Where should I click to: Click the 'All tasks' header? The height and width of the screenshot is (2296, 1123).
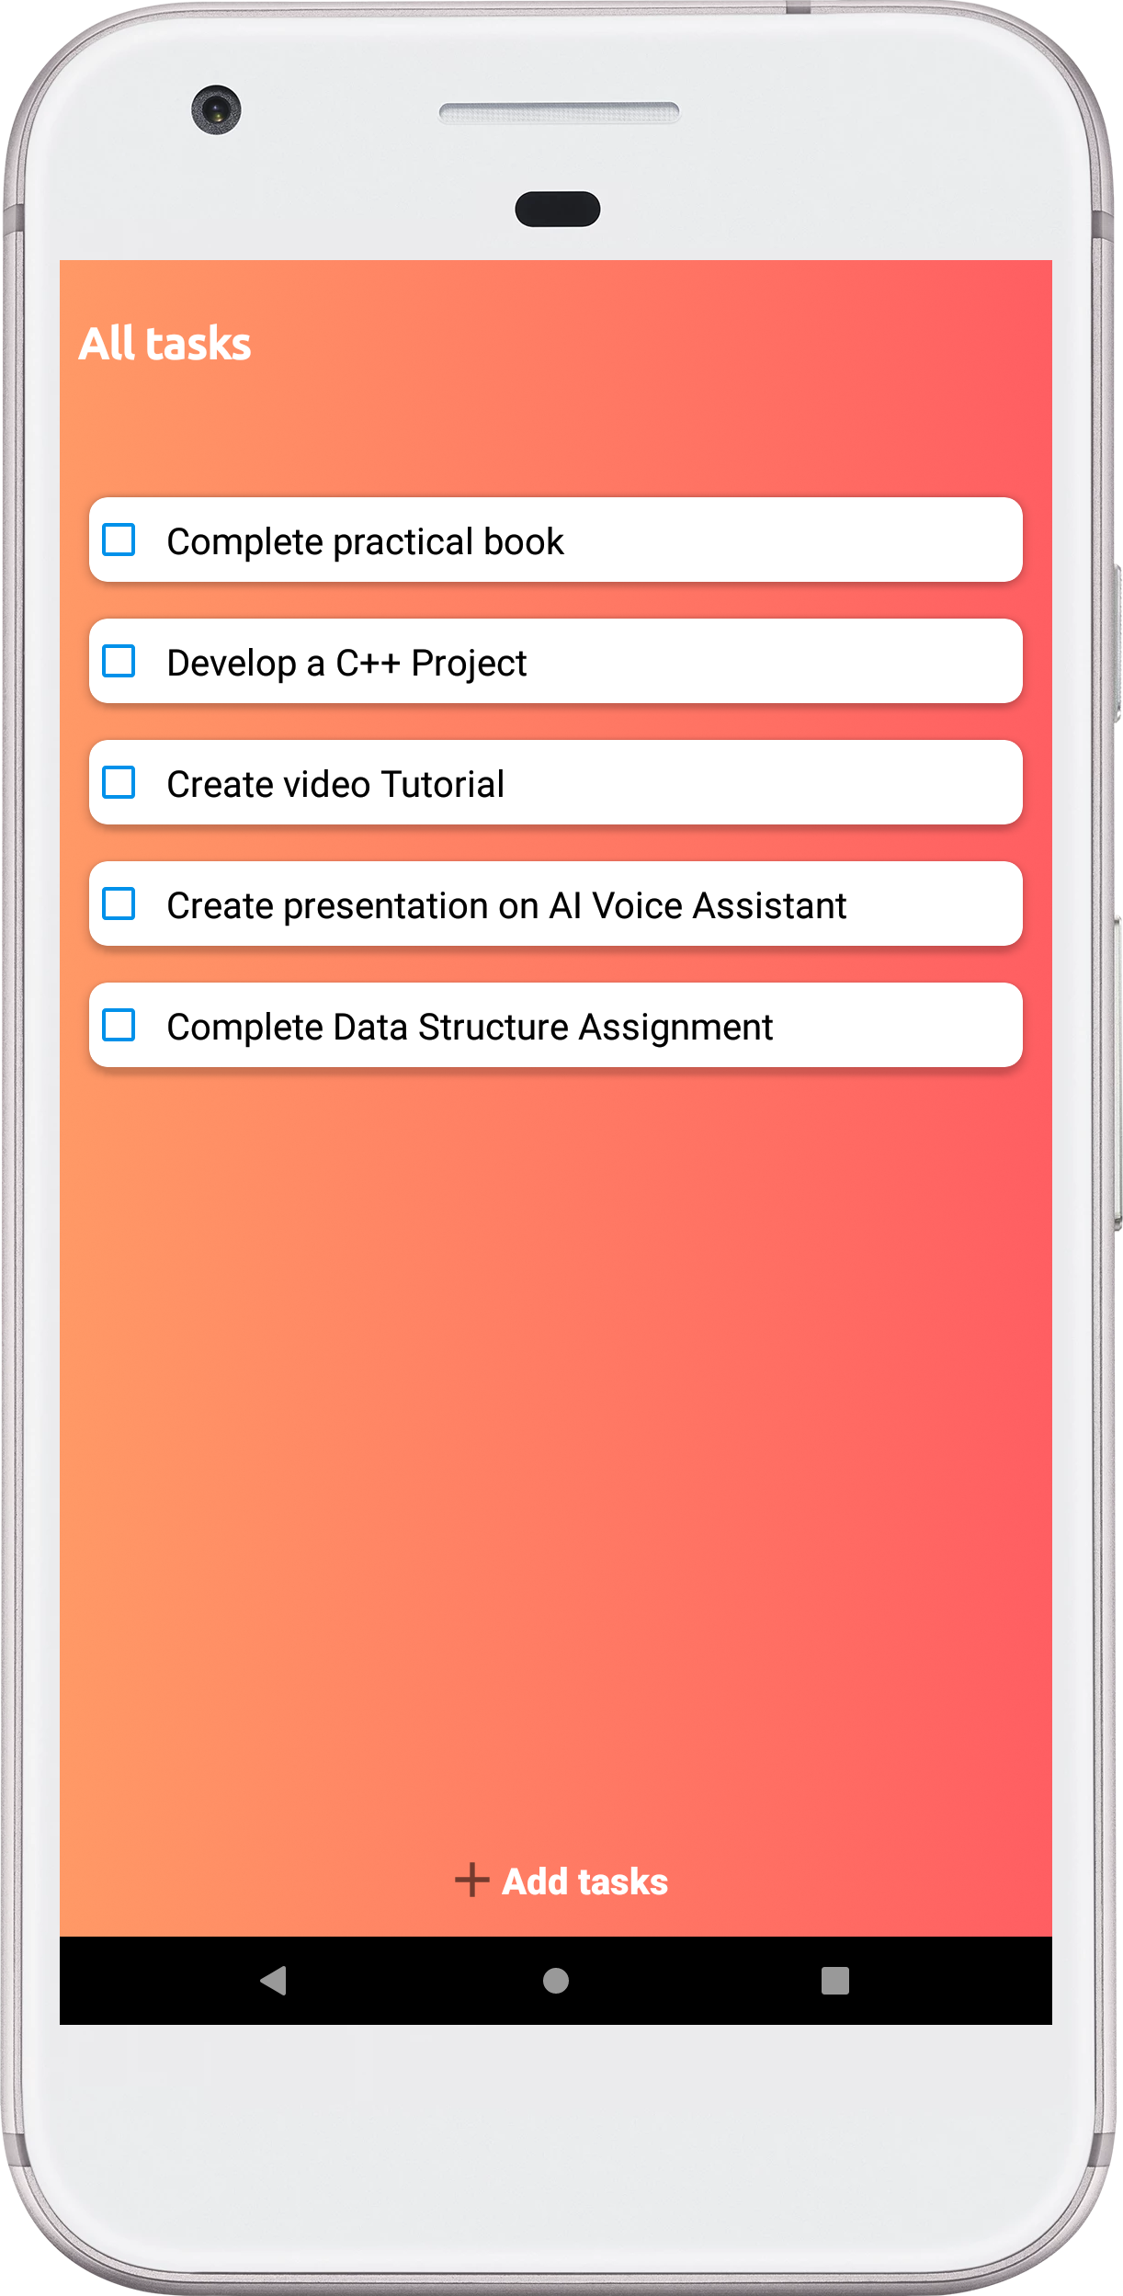(166, 344)
